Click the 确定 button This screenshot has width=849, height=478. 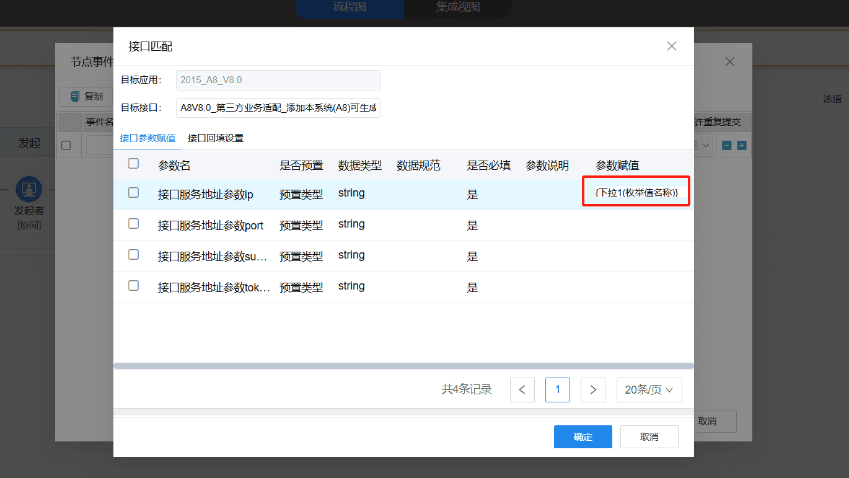pyautogui.click(x=583, y=436)
